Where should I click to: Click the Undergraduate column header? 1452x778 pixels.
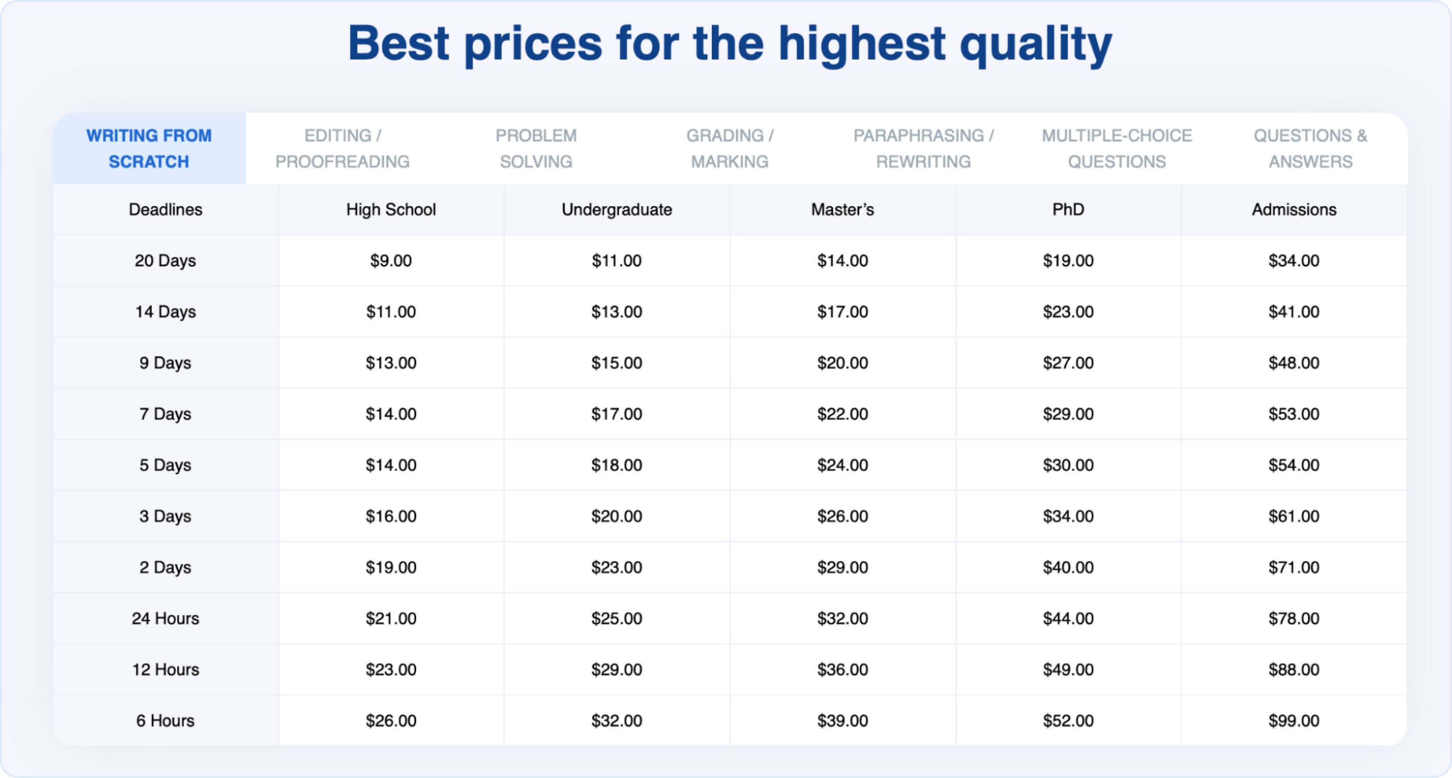coord(616,209)
